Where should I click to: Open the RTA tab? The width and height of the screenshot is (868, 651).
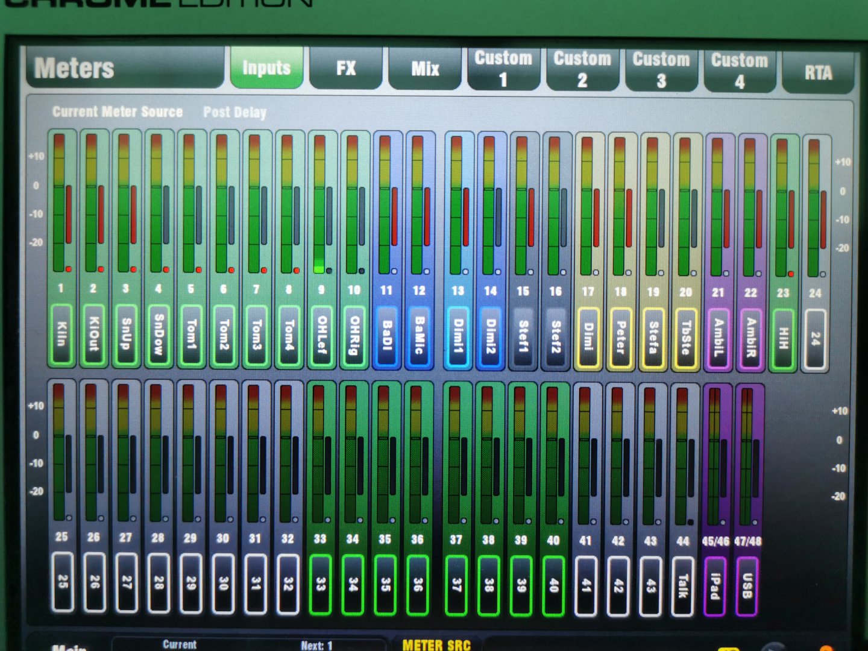pos(818,72)
